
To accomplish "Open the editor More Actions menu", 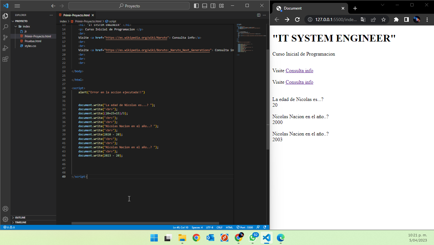I will [x=264, y=15].
